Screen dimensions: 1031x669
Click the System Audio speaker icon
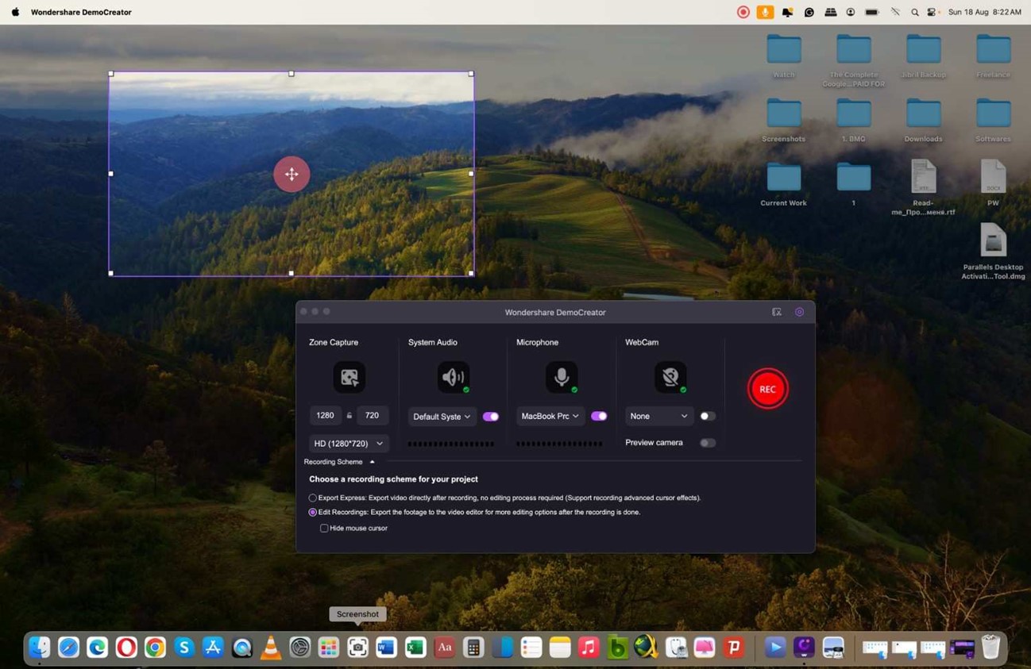[453, 377]
